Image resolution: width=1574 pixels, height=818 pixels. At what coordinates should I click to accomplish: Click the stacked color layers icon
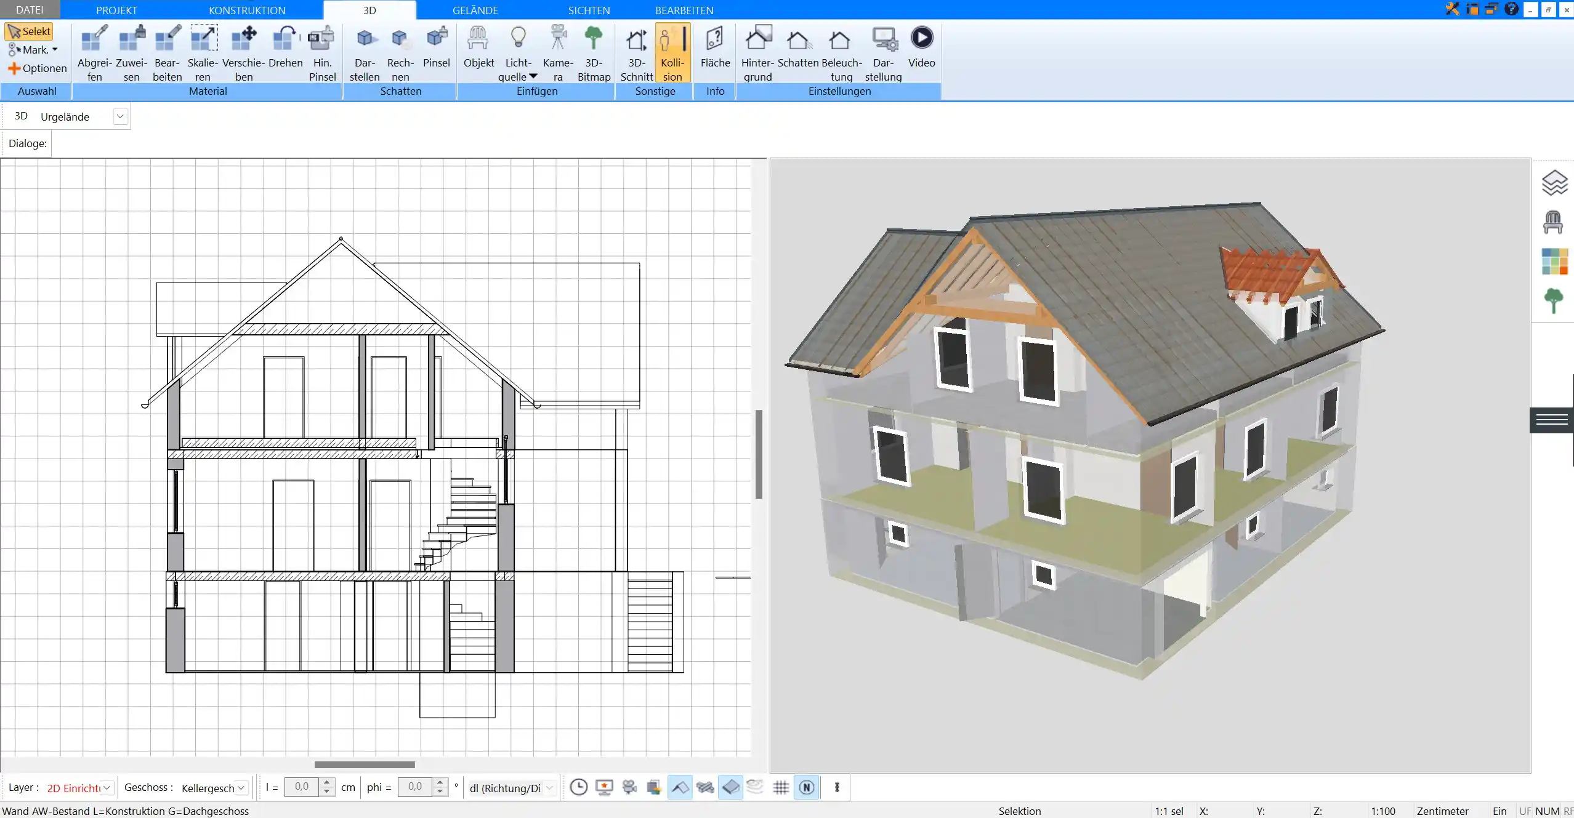point(654,787)
